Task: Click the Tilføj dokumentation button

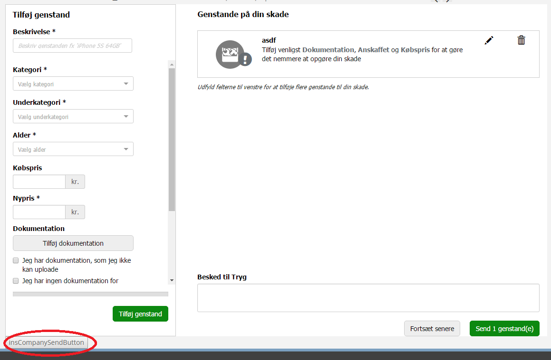Action: [x=73, y=243]
